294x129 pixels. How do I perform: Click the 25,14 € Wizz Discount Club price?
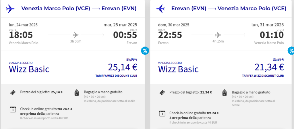coord(123,67)
